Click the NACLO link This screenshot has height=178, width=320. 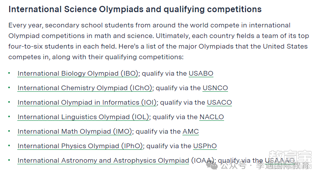click(211, 117)
